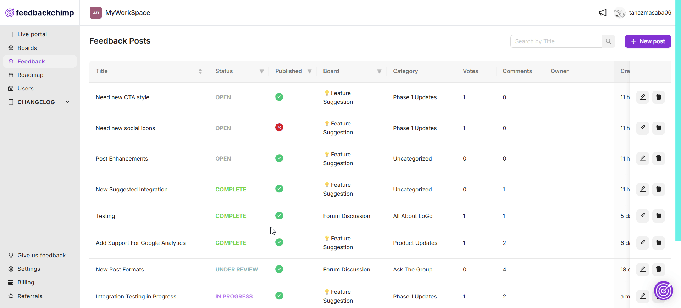Edit the Testing post
The width and height of the screenshot is (681, 308).
(x=643, y=216)
